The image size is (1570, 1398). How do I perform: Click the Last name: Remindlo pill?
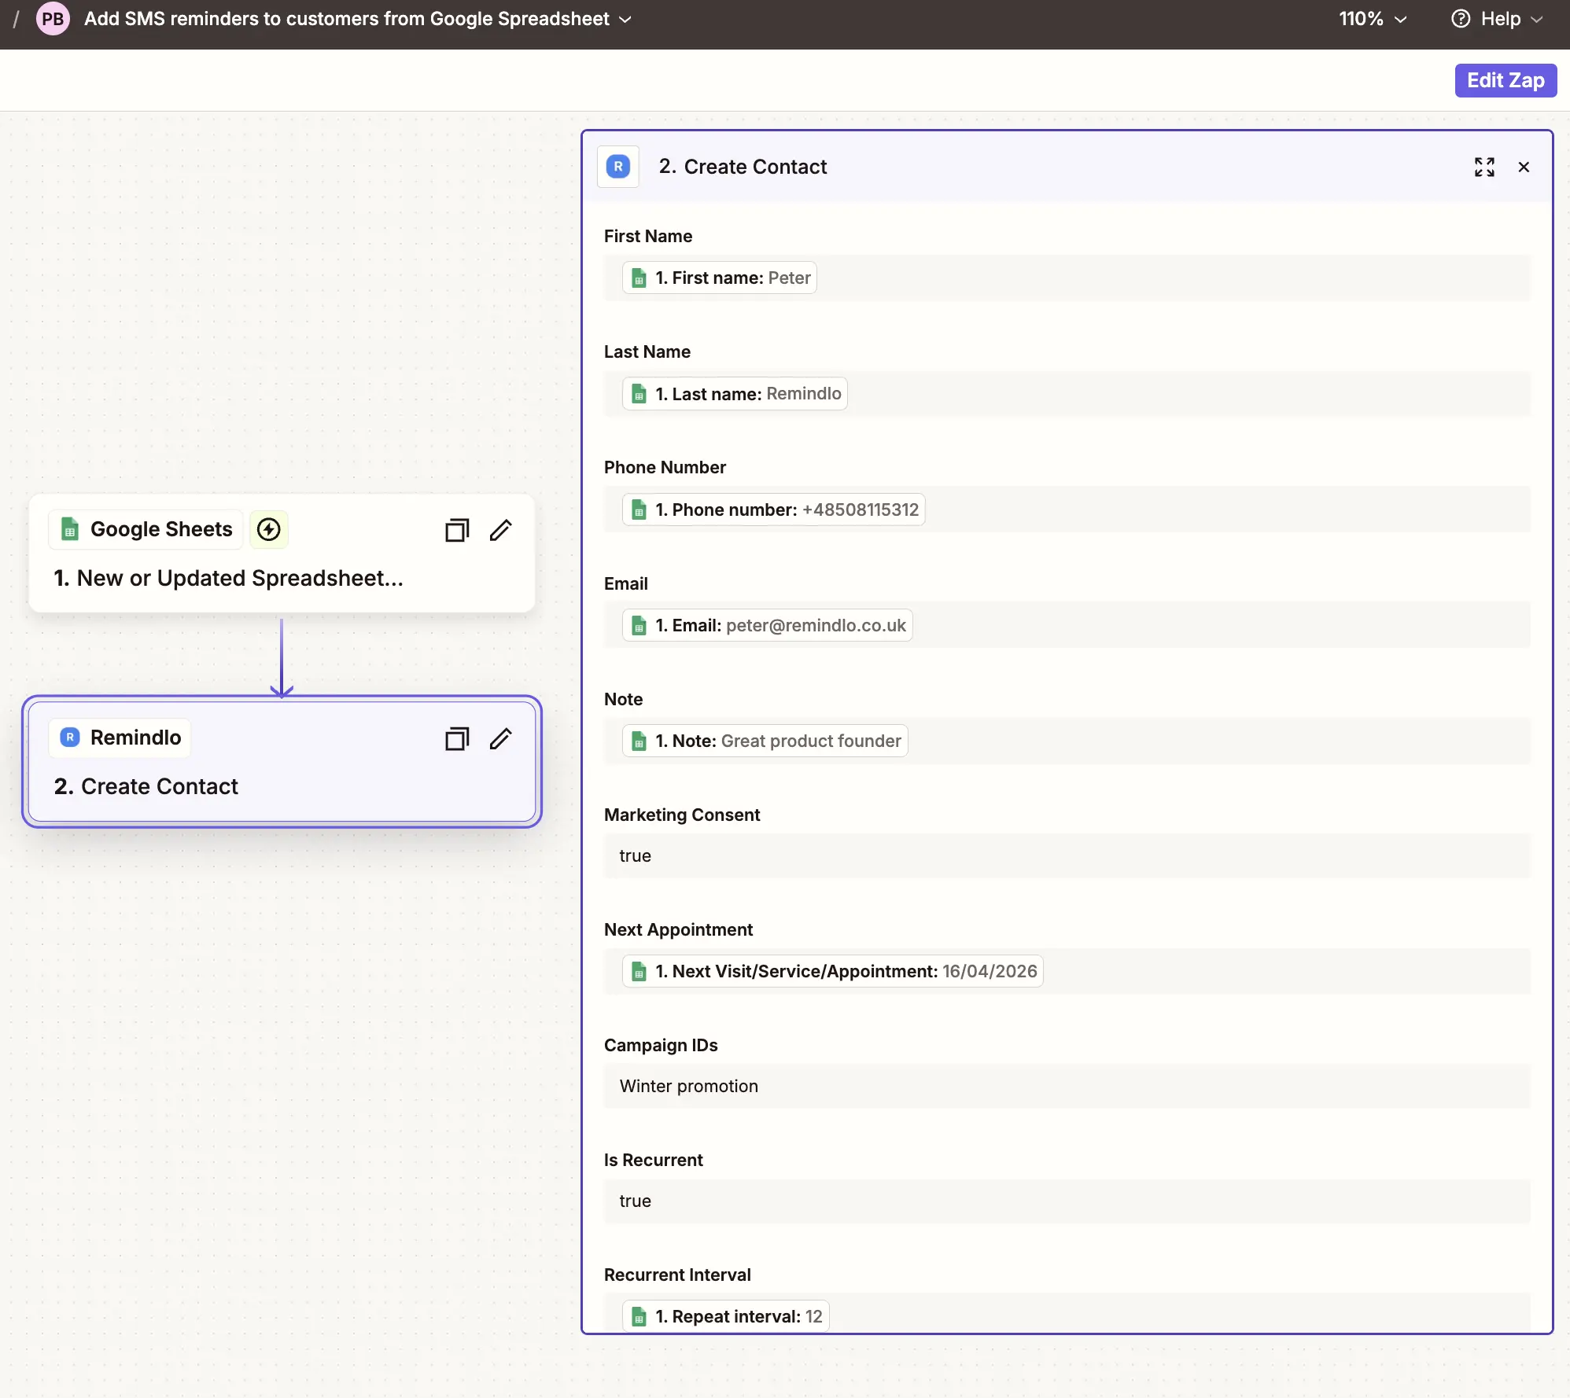pos(735,394)
